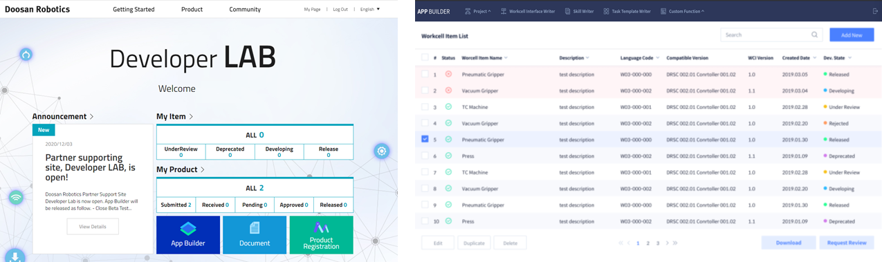Open the App Builder tile icon

[188, 228]
